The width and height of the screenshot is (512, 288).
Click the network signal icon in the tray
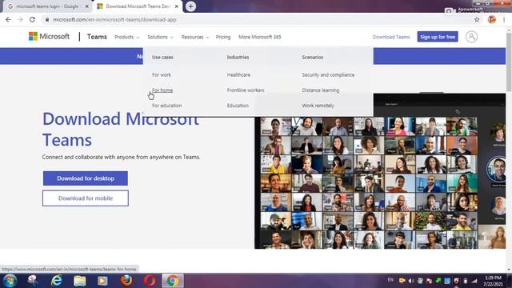click(x=474, y=281)
